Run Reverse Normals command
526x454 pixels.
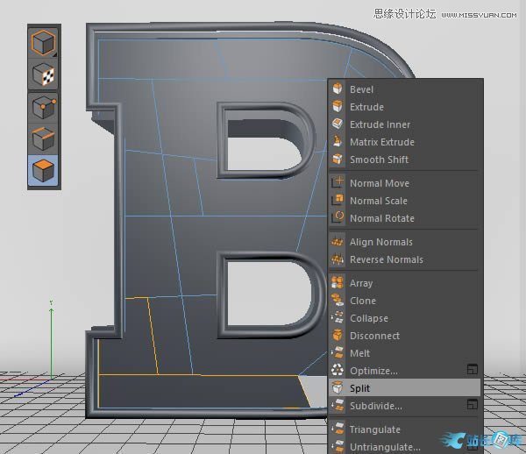pyautogui.click(x=386, y=259)
